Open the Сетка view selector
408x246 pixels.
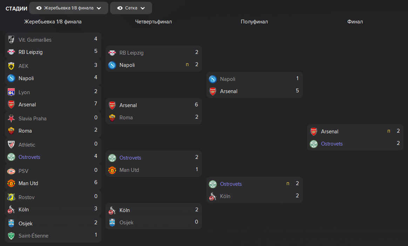(131, 8)
